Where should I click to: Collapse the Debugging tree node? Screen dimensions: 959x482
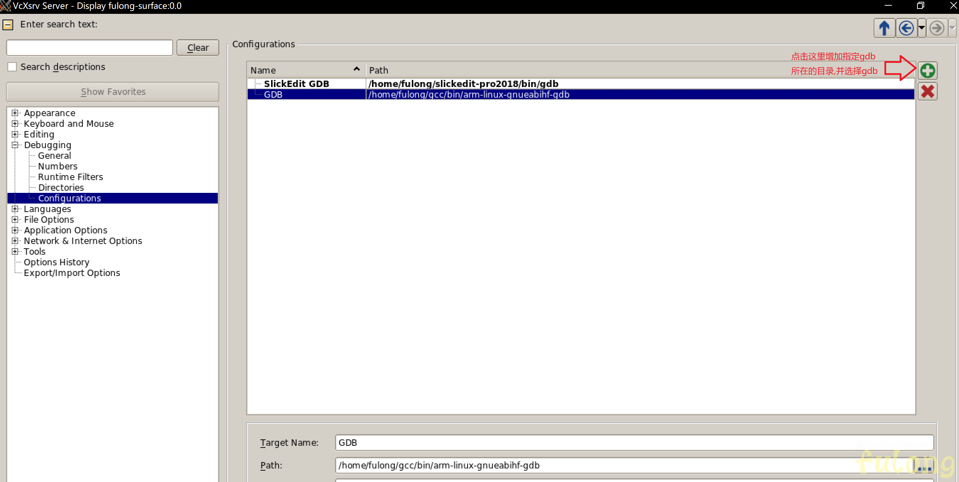coord(15,145)
